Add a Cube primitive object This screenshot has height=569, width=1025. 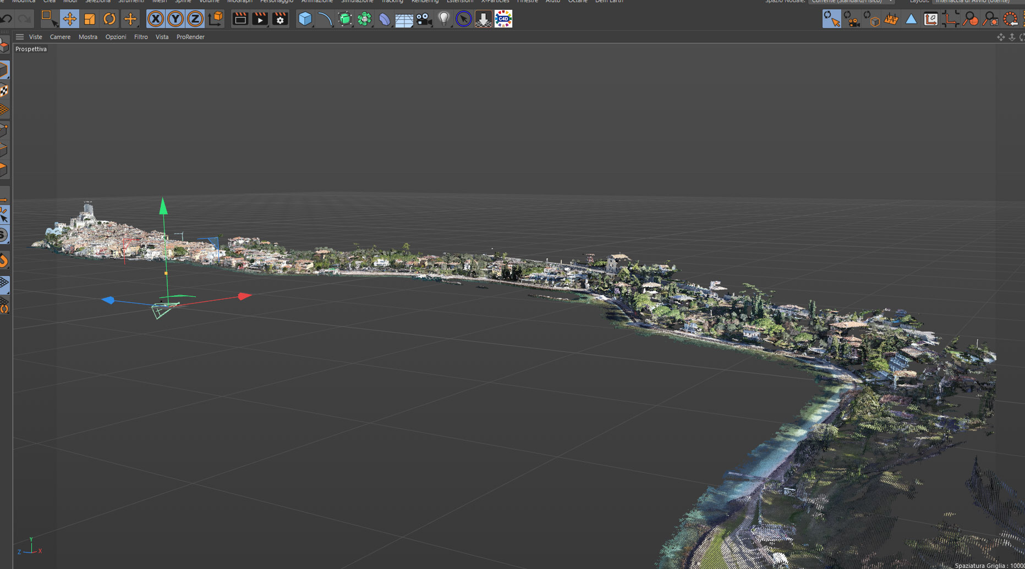pyautogui.click(x=305, y=19)
